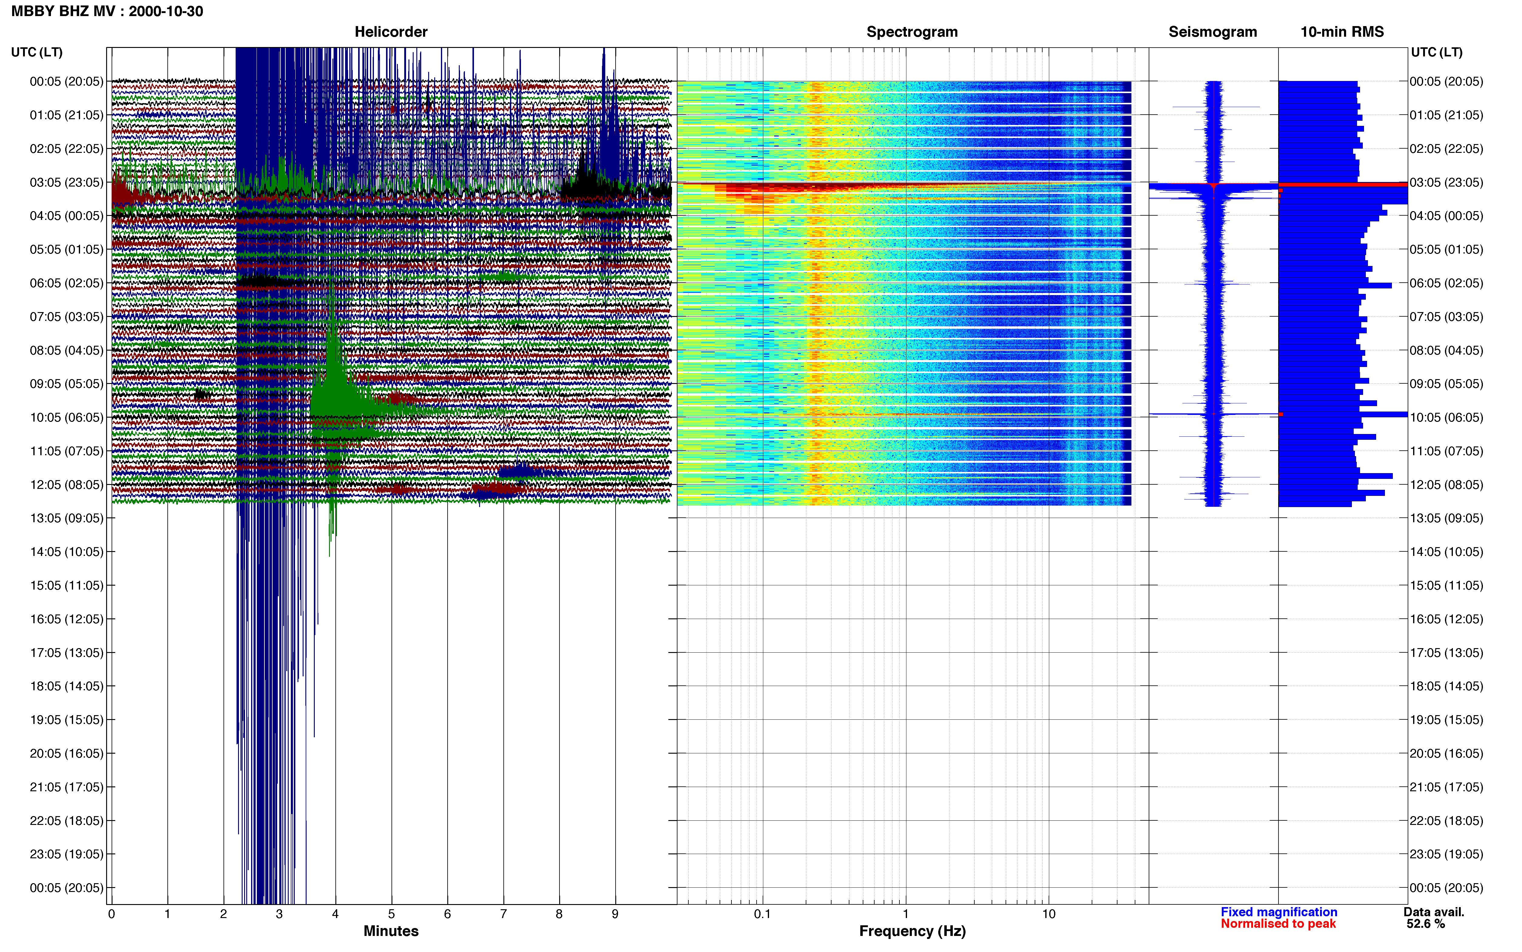
Task: Click the left axis label 10:05 (06:05)
Action: 67,417
